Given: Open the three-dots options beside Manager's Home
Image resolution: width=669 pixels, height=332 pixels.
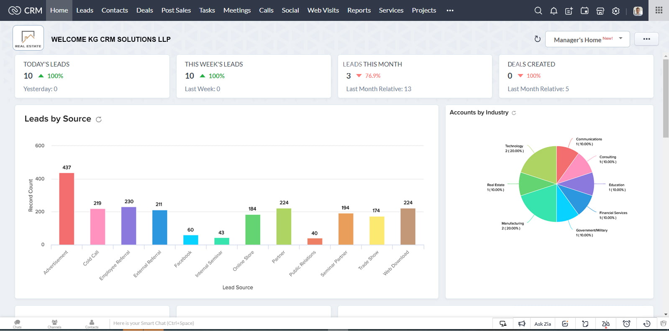Looking at the screenshot, I should tap(646, 39).
